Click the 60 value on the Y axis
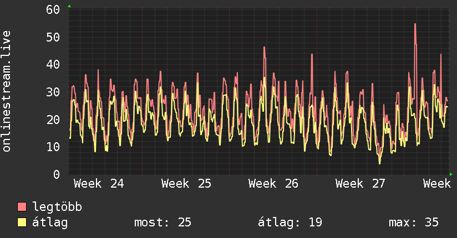This screenshot has height=238, width=457. (x=53, y=9)
